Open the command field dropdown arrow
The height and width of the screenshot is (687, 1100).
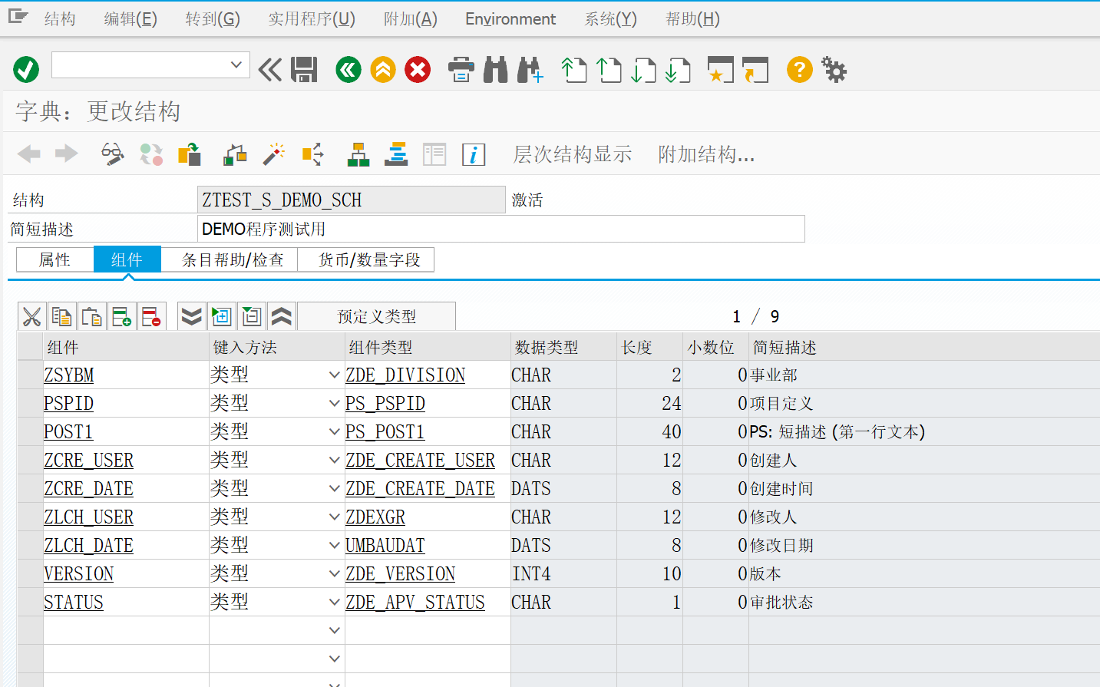tap(236, 65)
